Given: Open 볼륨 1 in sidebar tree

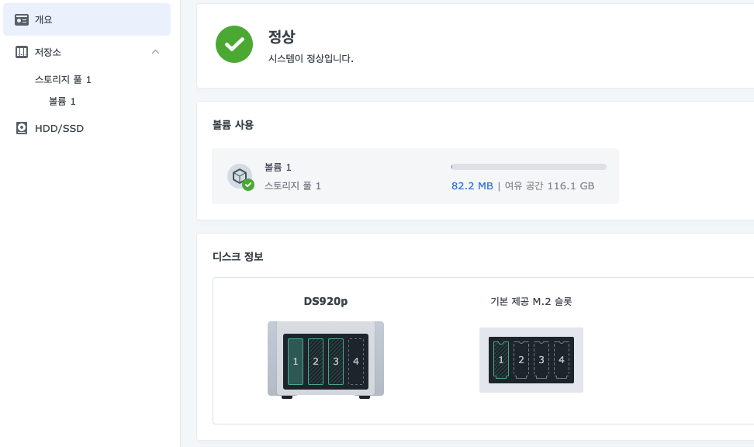Looking at the screenshot, I should (62, 101).
